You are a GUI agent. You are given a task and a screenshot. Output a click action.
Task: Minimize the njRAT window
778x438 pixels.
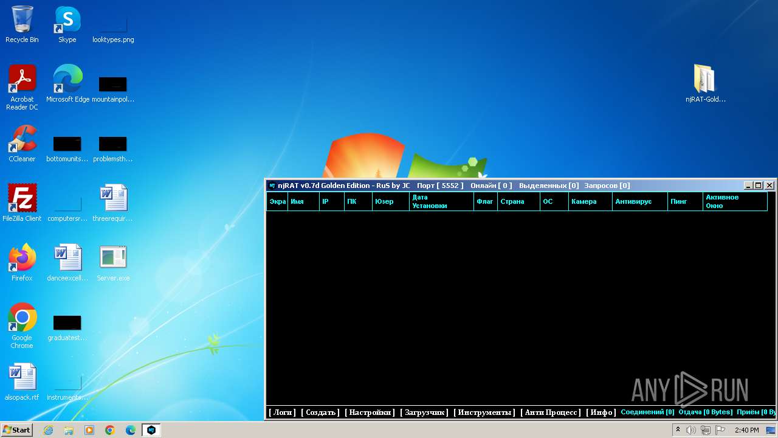[x=748, y=186]
